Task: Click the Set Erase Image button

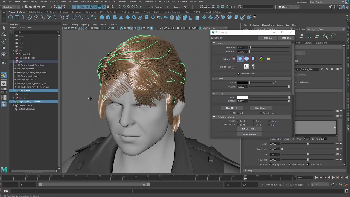Action: pos(249,129)
